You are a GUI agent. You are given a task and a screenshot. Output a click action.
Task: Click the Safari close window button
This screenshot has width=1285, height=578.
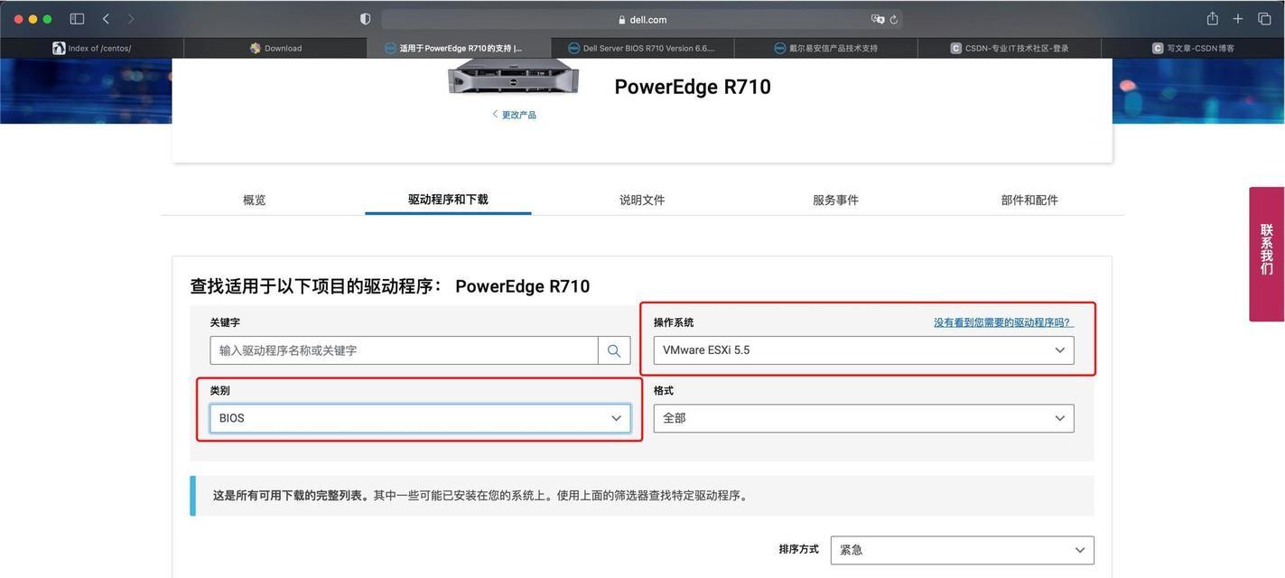18,19
